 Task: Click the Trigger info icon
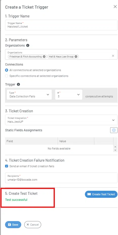pos(18,84)
